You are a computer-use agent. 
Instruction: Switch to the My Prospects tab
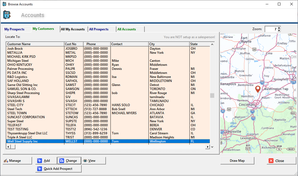[x=14, y=29]
